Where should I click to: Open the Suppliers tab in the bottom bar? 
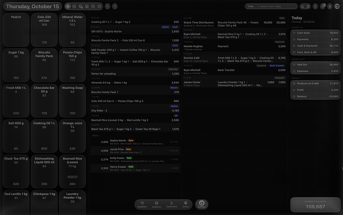pyautogui.click(x=142, y=205)
